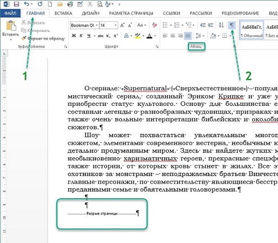
Task: Click the Разрыв страницы page break line
Action: point(102,214)
